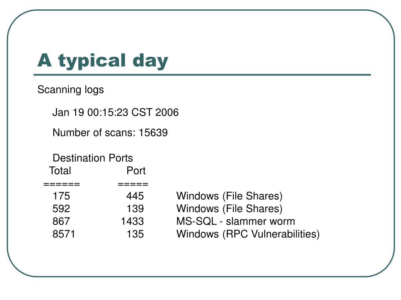Click the timestamp "Jan 19 00:15:23 CST 2006"
This screenshot has height=300, width=401.
[116, 112]
